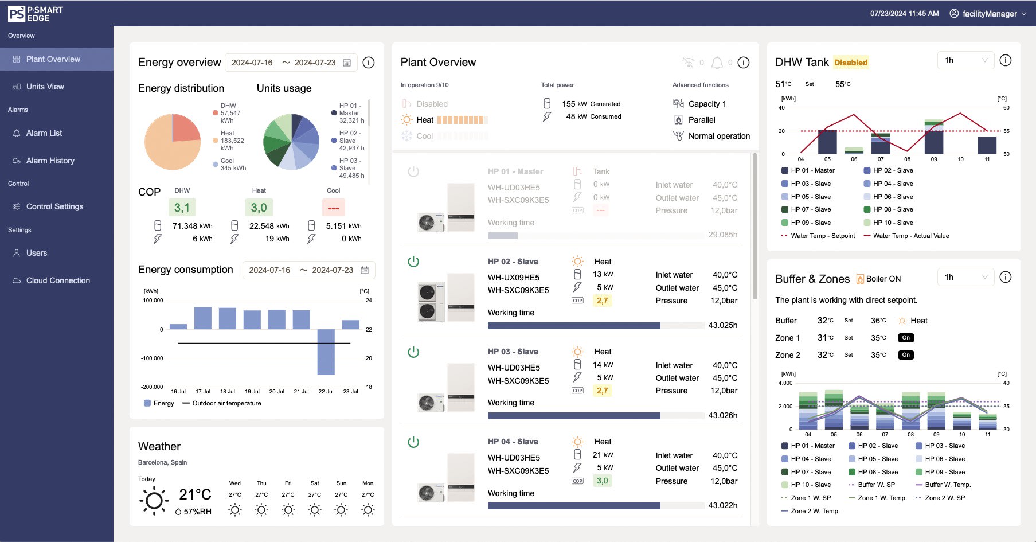Open the Plant Overview info icon
This screenshot has height=542, width=1036.
click(x=743, y=63)
